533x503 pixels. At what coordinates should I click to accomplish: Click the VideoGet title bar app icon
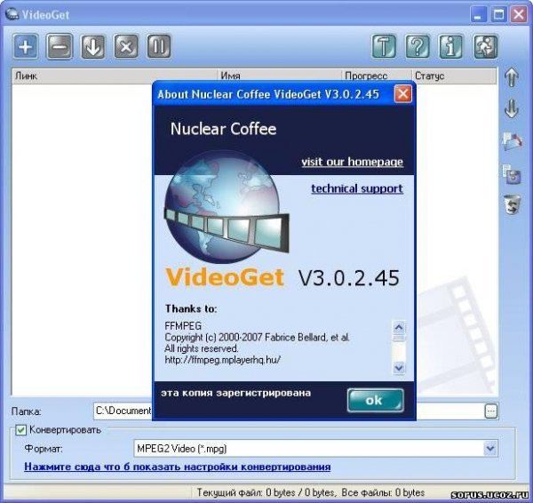pos(12,14)
